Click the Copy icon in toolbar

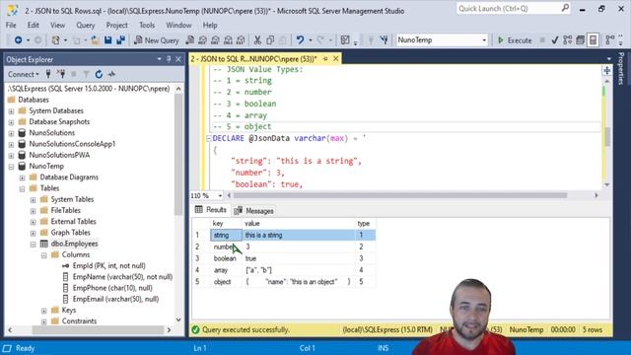pos(270,40)
